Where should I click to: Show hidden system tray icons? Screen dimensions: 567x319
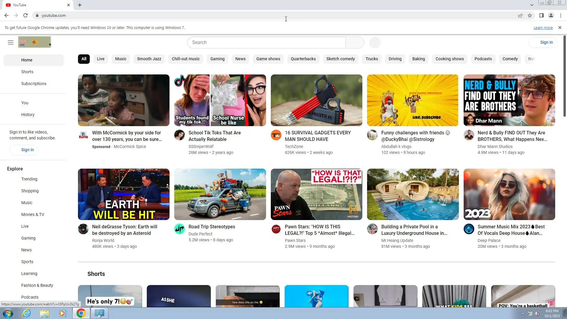point(523,313)
